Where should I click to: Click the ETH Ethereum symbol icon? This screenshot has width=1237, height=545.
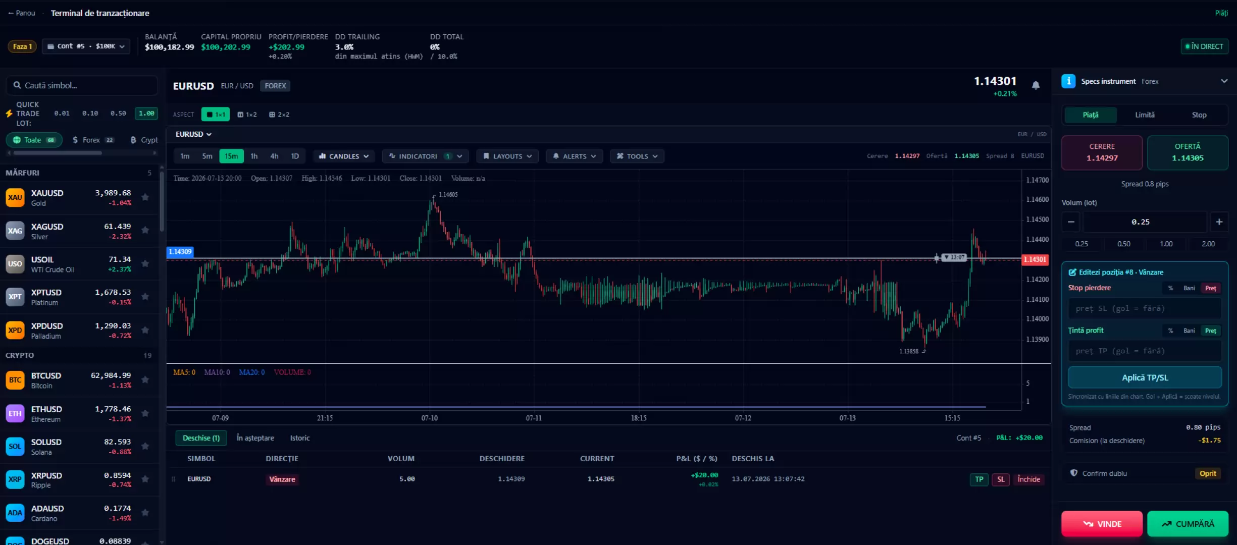pos(15,413)
